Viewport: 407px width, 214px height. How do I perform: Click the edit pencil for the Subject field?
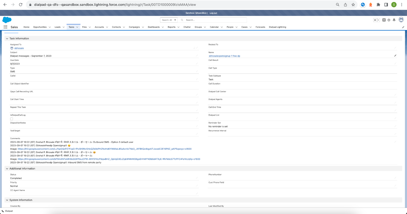tap(197, 56)
